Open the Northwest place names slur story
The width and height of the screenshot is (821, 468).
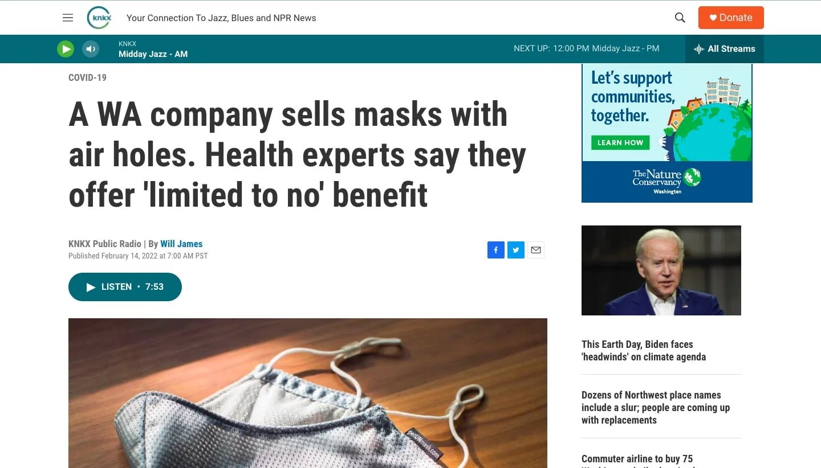pos(656,408)
